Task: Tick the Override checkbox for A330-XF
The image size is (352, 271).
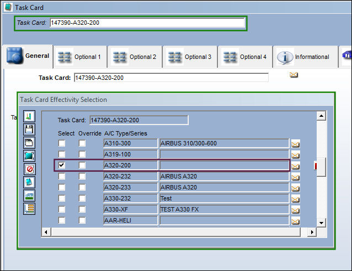Action: [x=82, y=209]
